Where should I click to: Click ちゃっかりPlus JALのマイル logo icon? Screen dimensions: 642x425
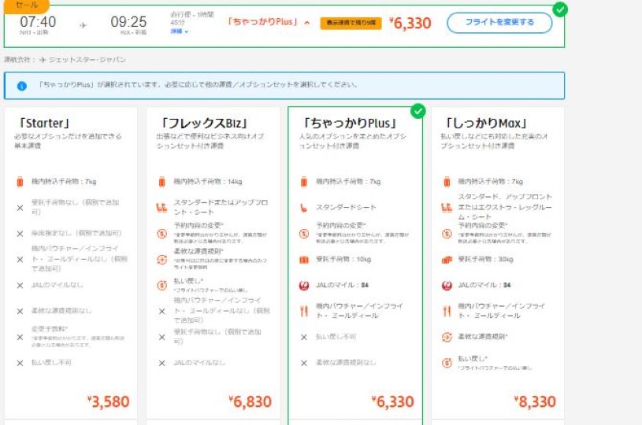click(x=304, y=286)
